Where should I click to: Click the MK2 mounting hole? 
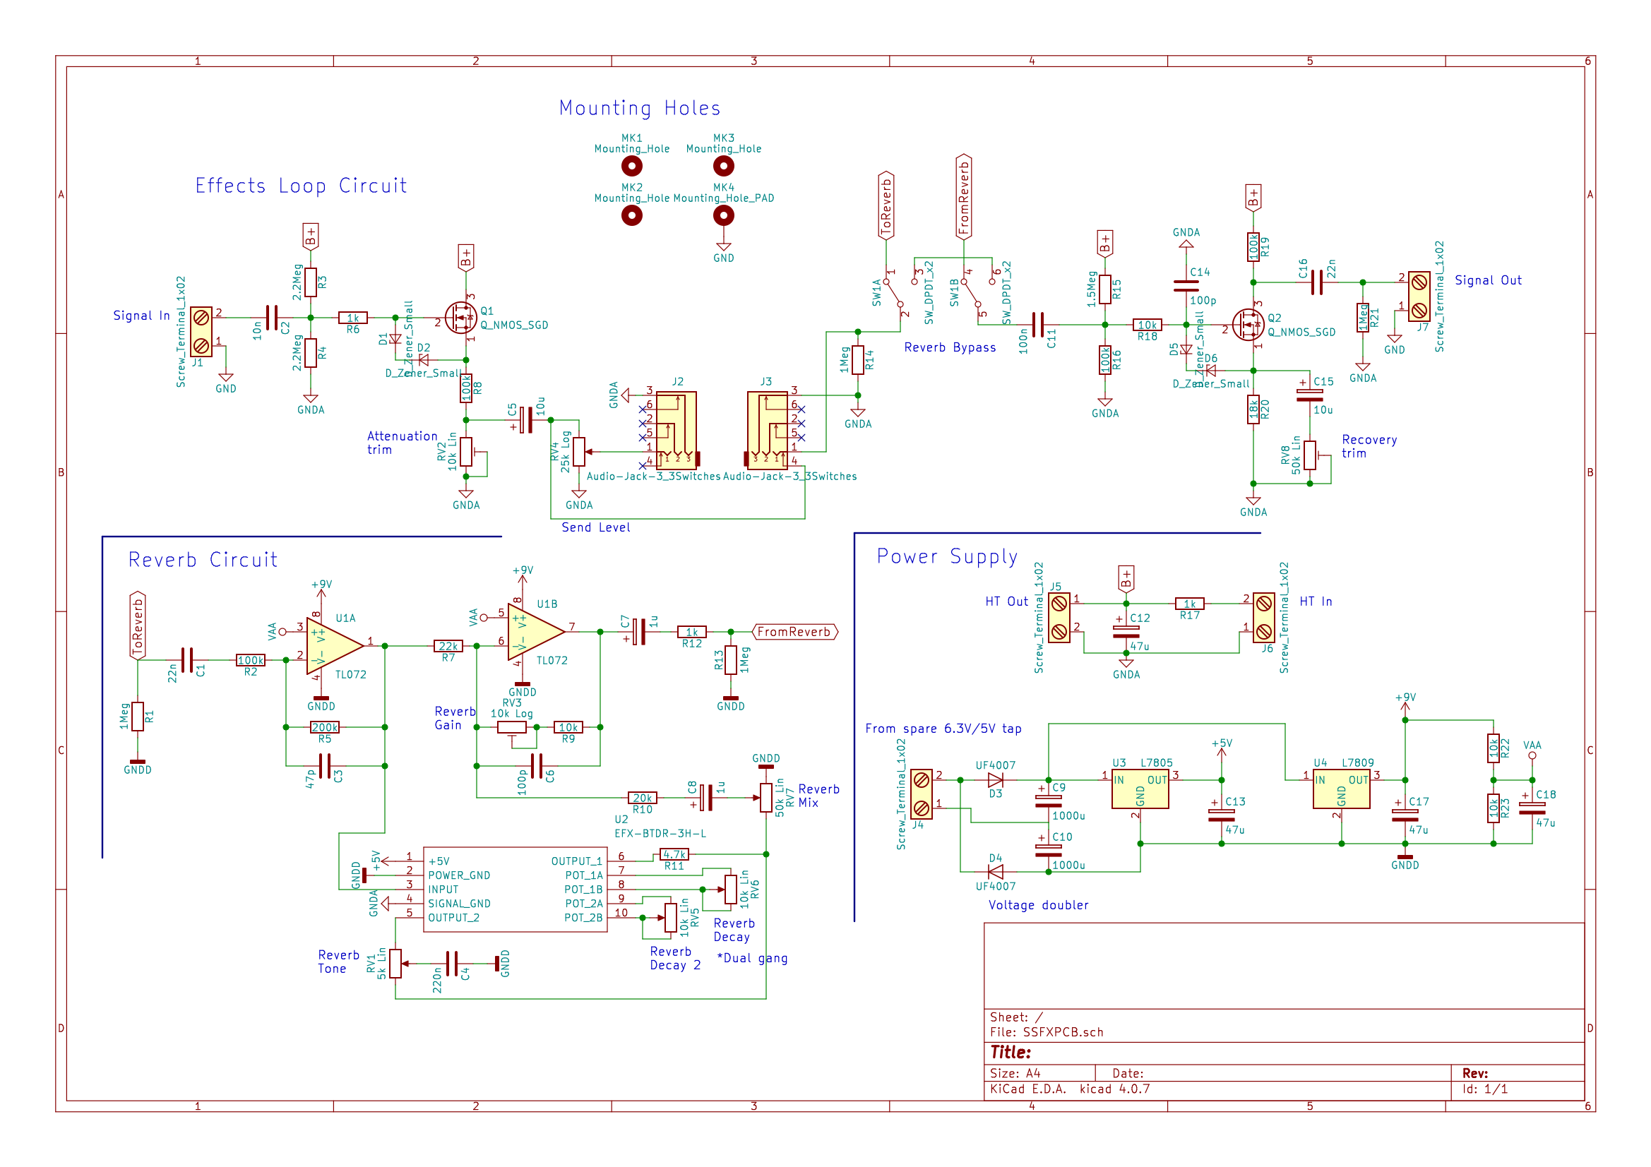(632, 215)
